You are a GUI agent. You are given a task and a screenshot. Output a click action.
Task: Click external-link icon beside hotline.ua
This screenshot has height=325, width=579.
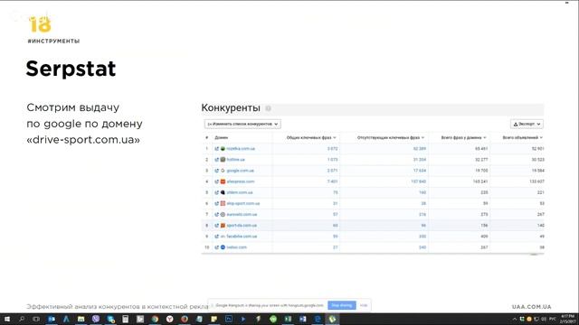pos(217,160)
